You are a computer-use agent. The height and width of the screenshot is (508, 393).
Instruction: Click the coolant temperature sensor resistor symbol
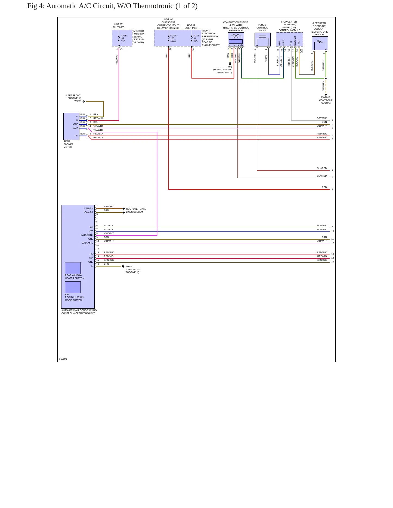pos(320,42)
